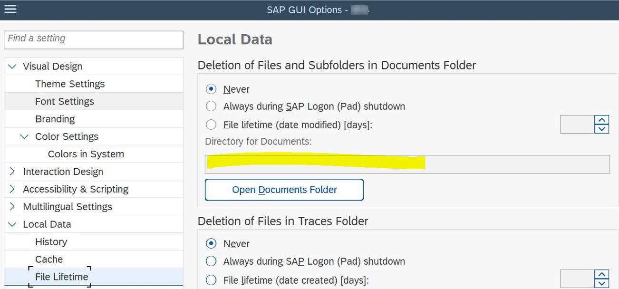Select 'File lifetime (date modified) [days]' option
The image size is (619, 289).
point(211,125)
